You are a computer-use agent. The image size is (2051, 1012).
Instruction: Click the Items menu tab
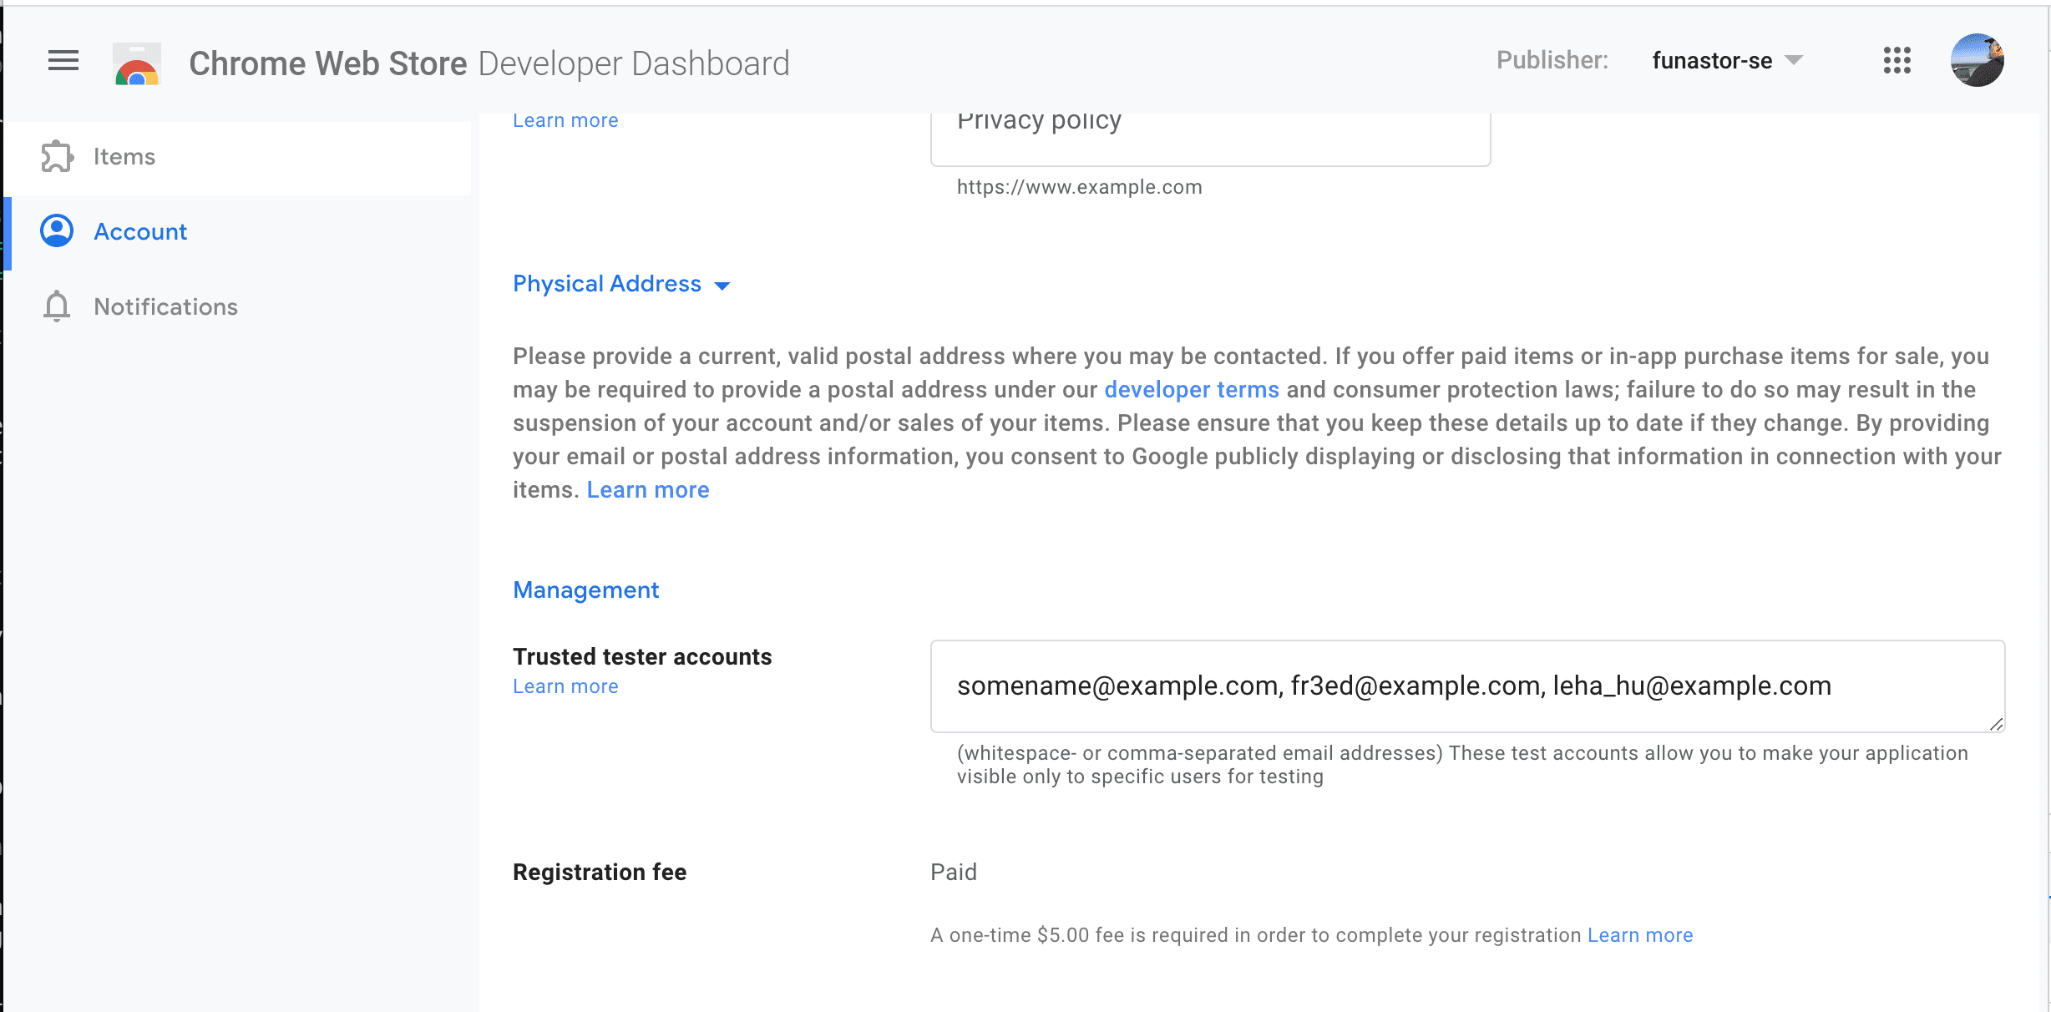124,155
